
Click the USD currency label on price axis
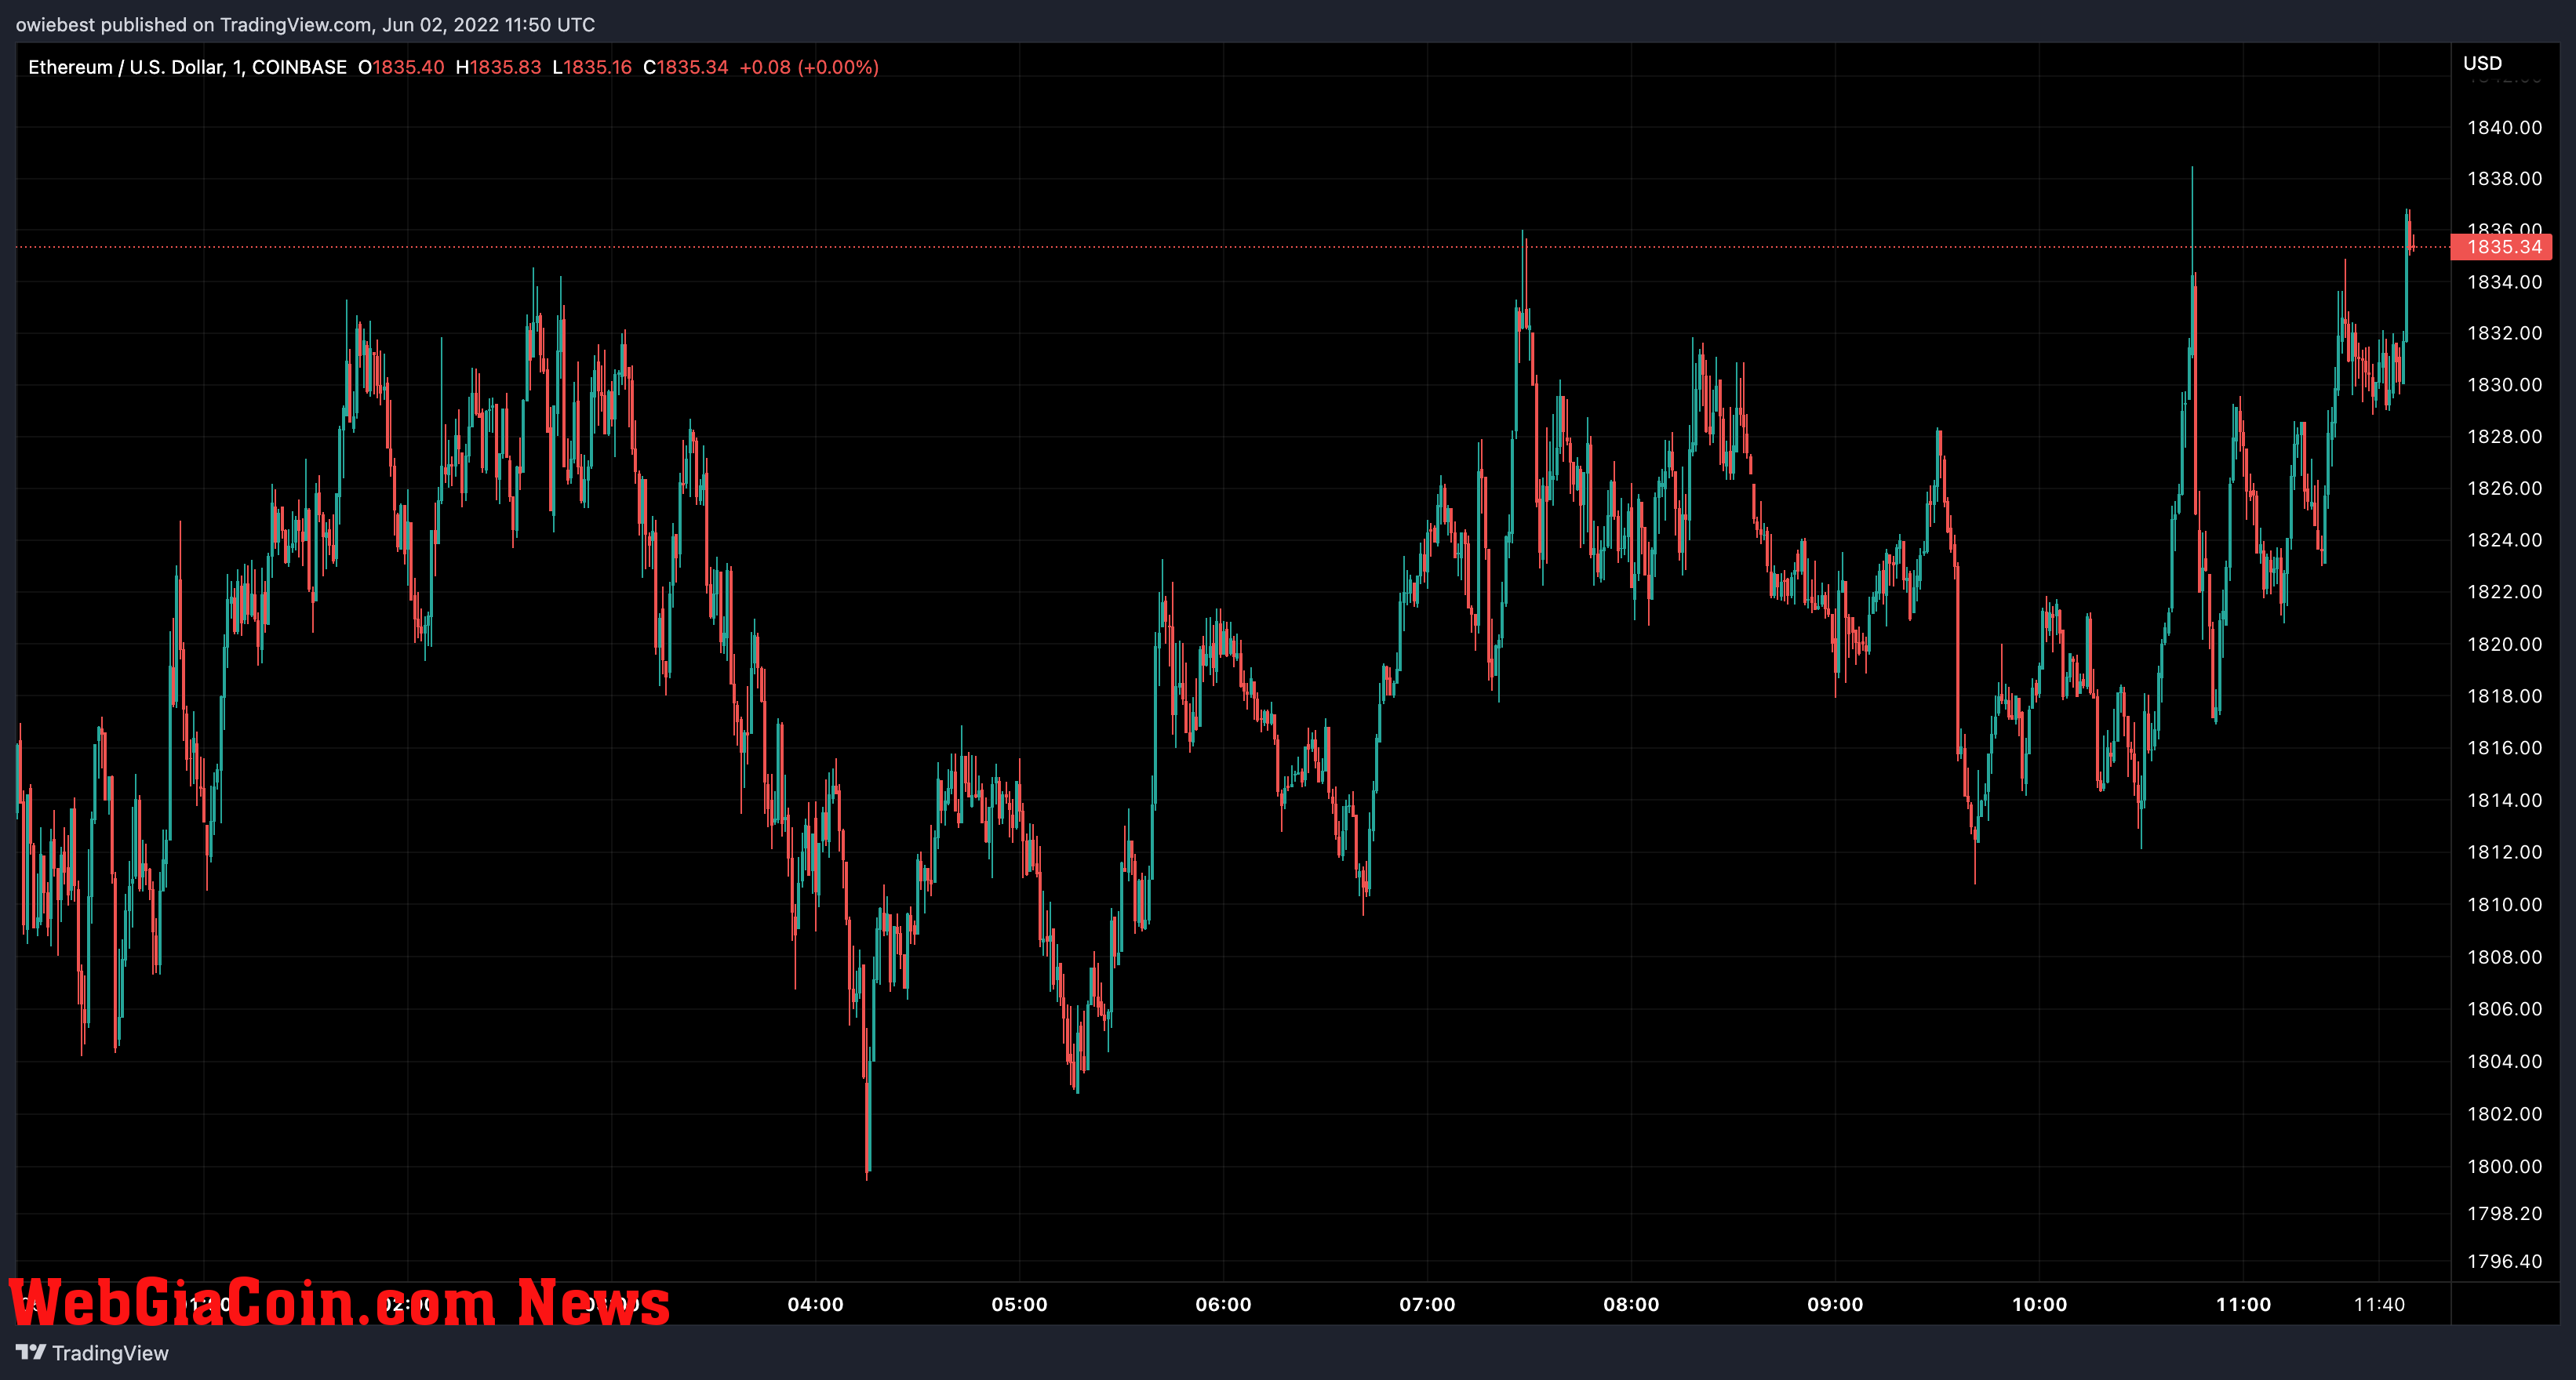point(2482,63)
